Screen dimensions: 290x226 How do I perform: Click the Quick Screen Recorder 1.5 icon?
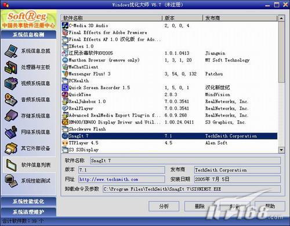pyautogui.click(x=65, y=88)
